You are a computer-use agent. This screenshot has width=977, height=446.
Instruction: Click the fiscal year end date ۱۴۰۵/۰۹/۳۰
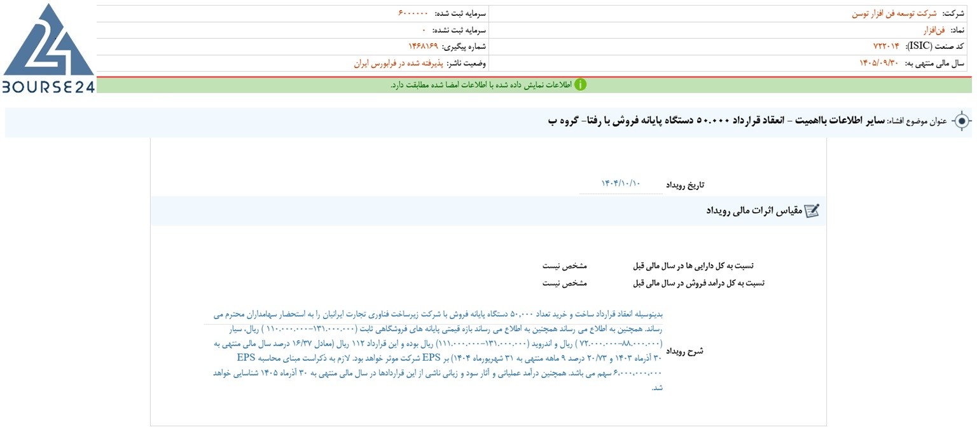pos(880,63)
